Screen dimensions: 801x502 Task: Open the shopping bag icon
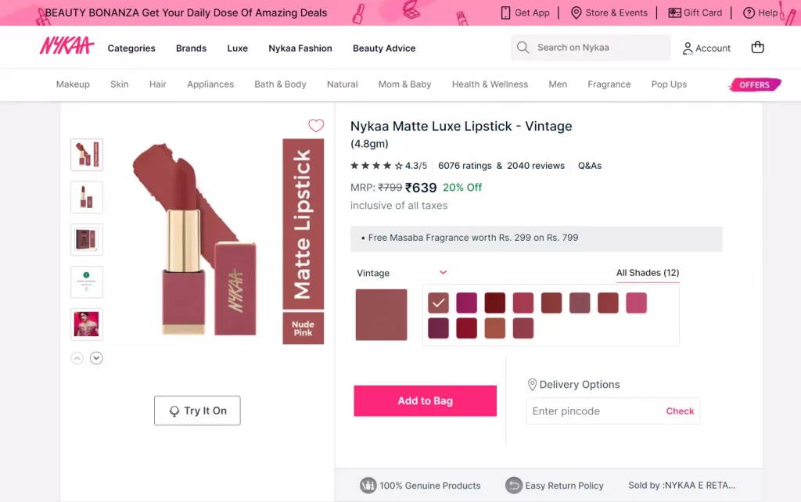point(756,48)
